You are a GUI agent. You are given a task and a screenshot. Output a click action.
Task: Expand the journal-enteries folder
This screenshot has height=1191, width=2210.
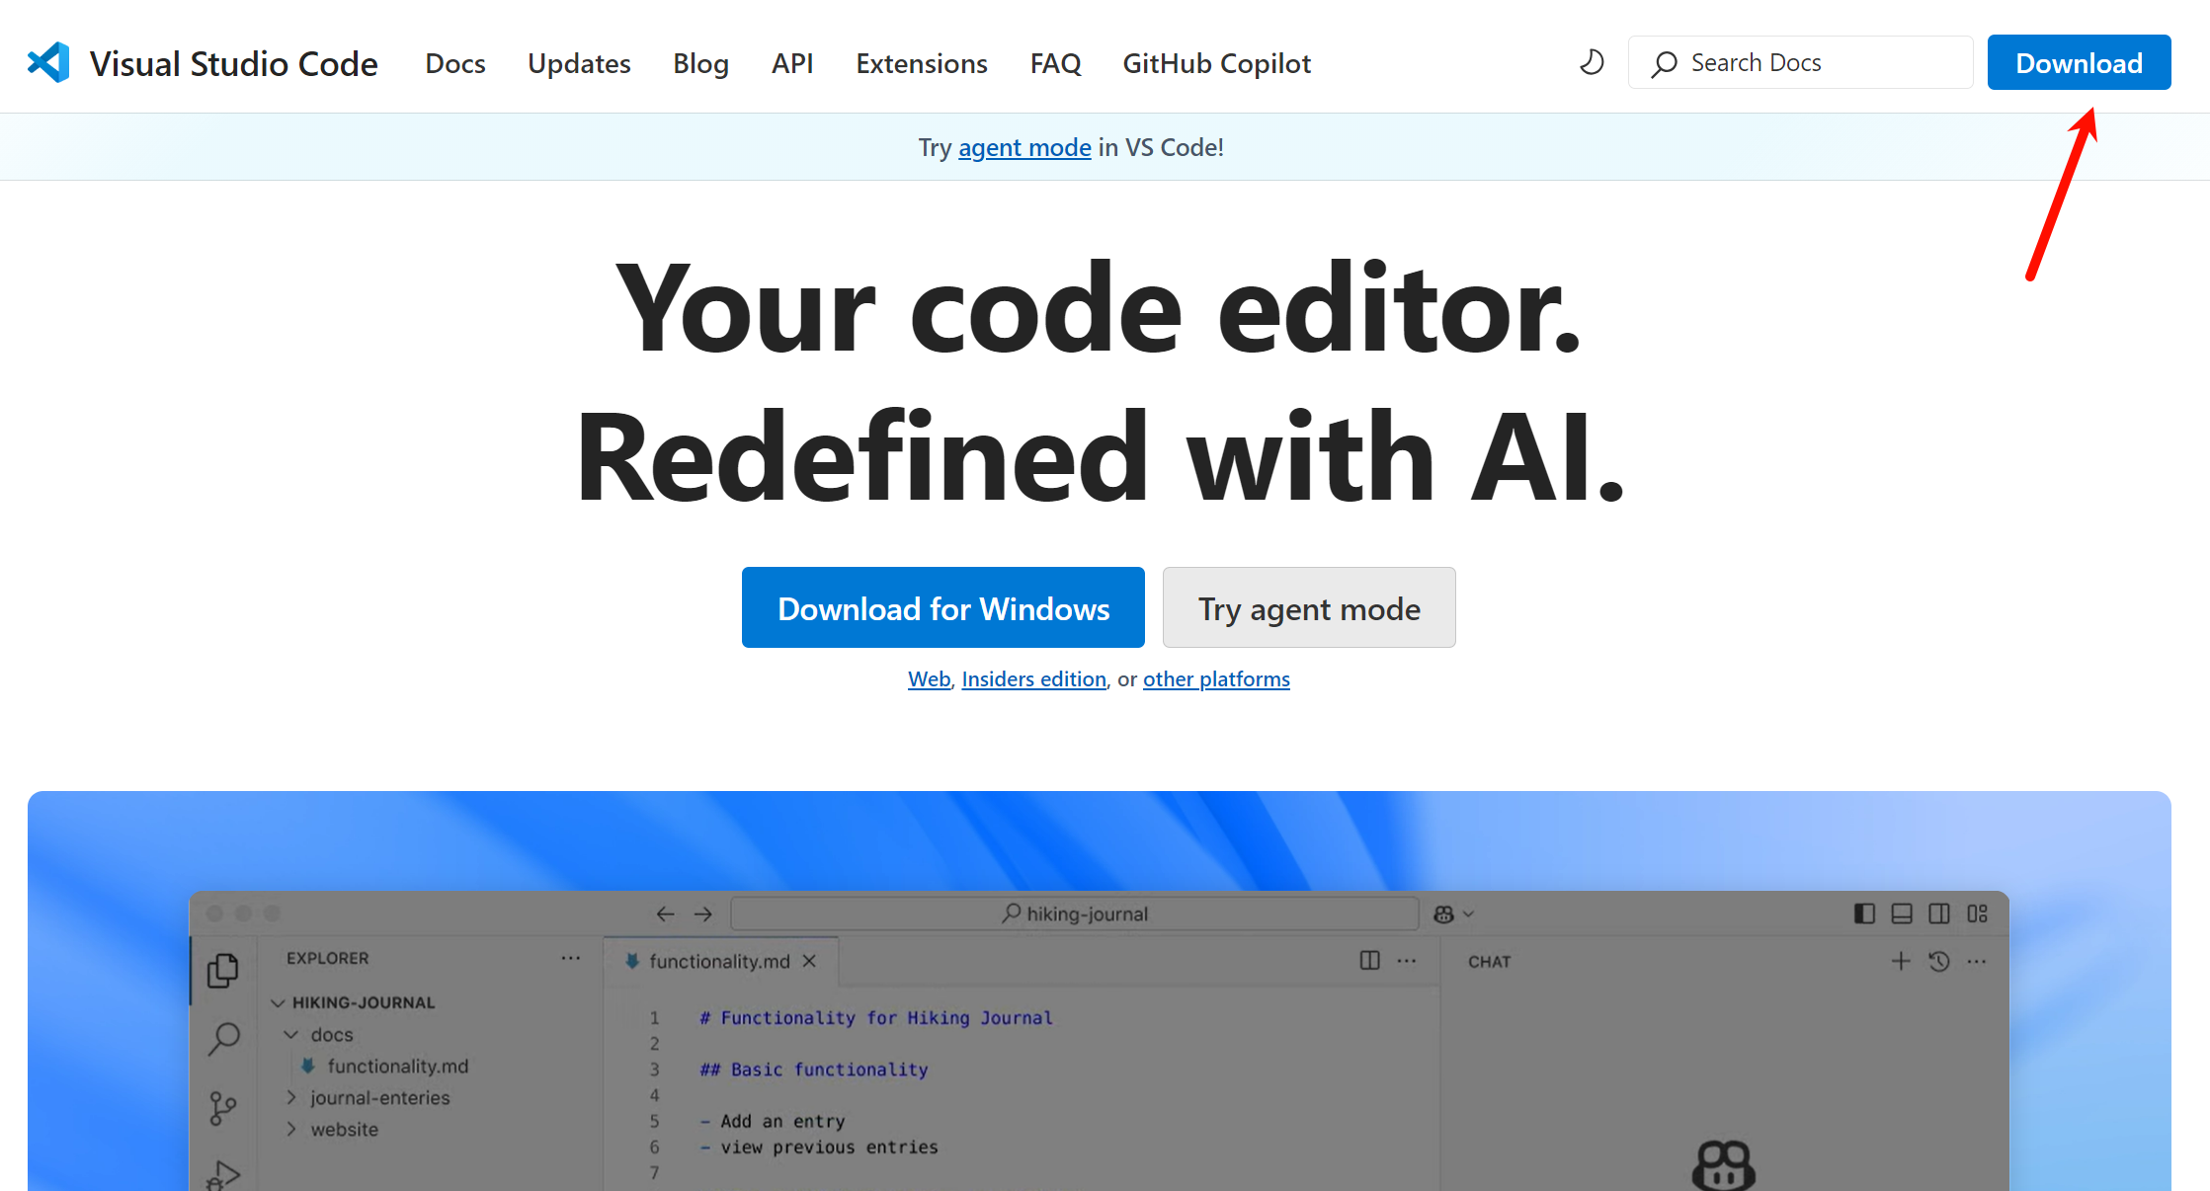(x=290, y=1097)
